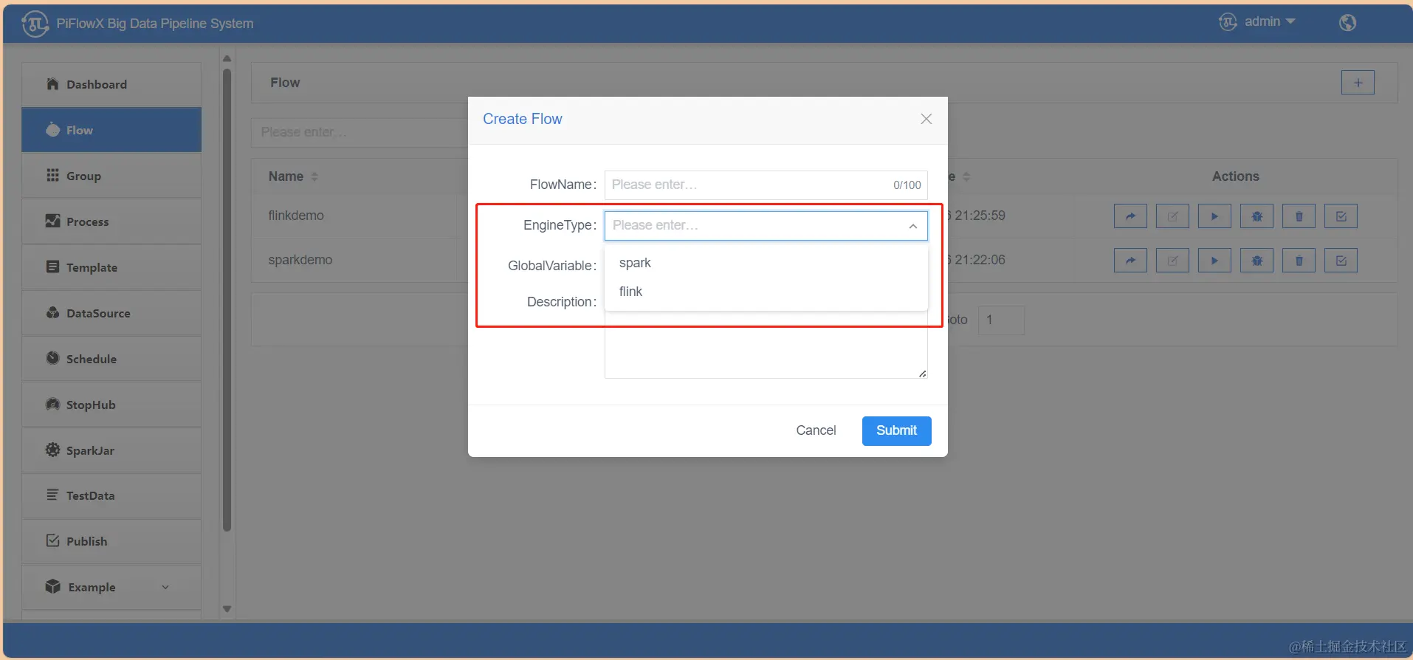
Task: Click the enter/share arrow icon for sparkdemo
Action: click(x=1130, y=261)
